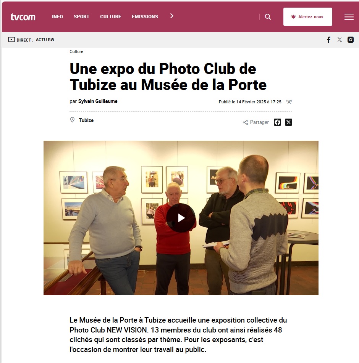
Task: Open tvcom Facebook page in header
Action: coord(328,40)
